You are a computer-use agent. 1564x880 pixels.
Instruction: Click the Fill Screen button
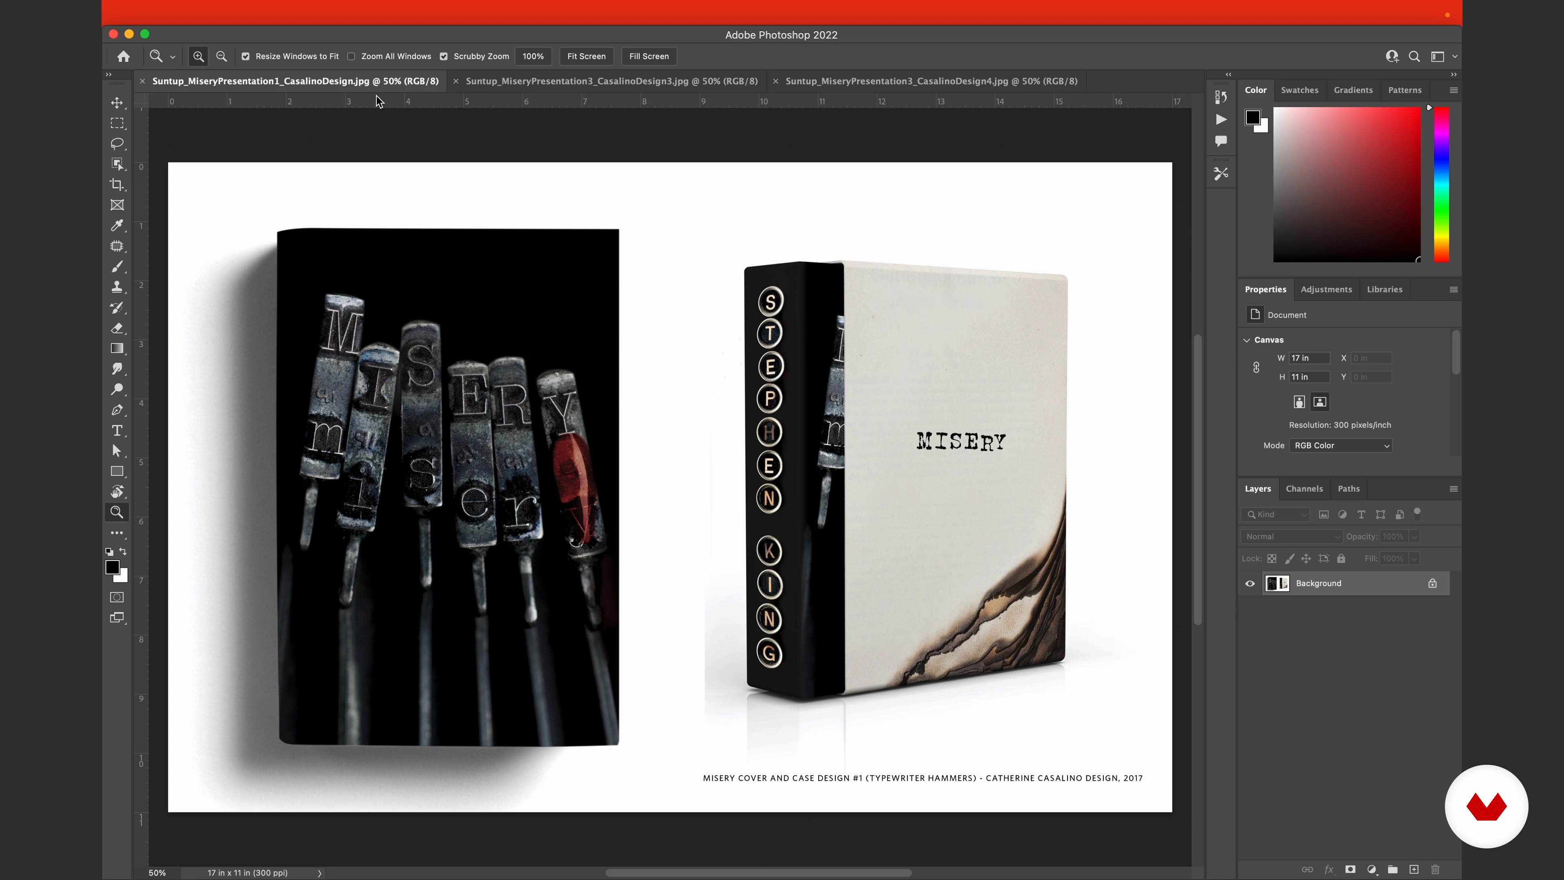pos(649,57)
